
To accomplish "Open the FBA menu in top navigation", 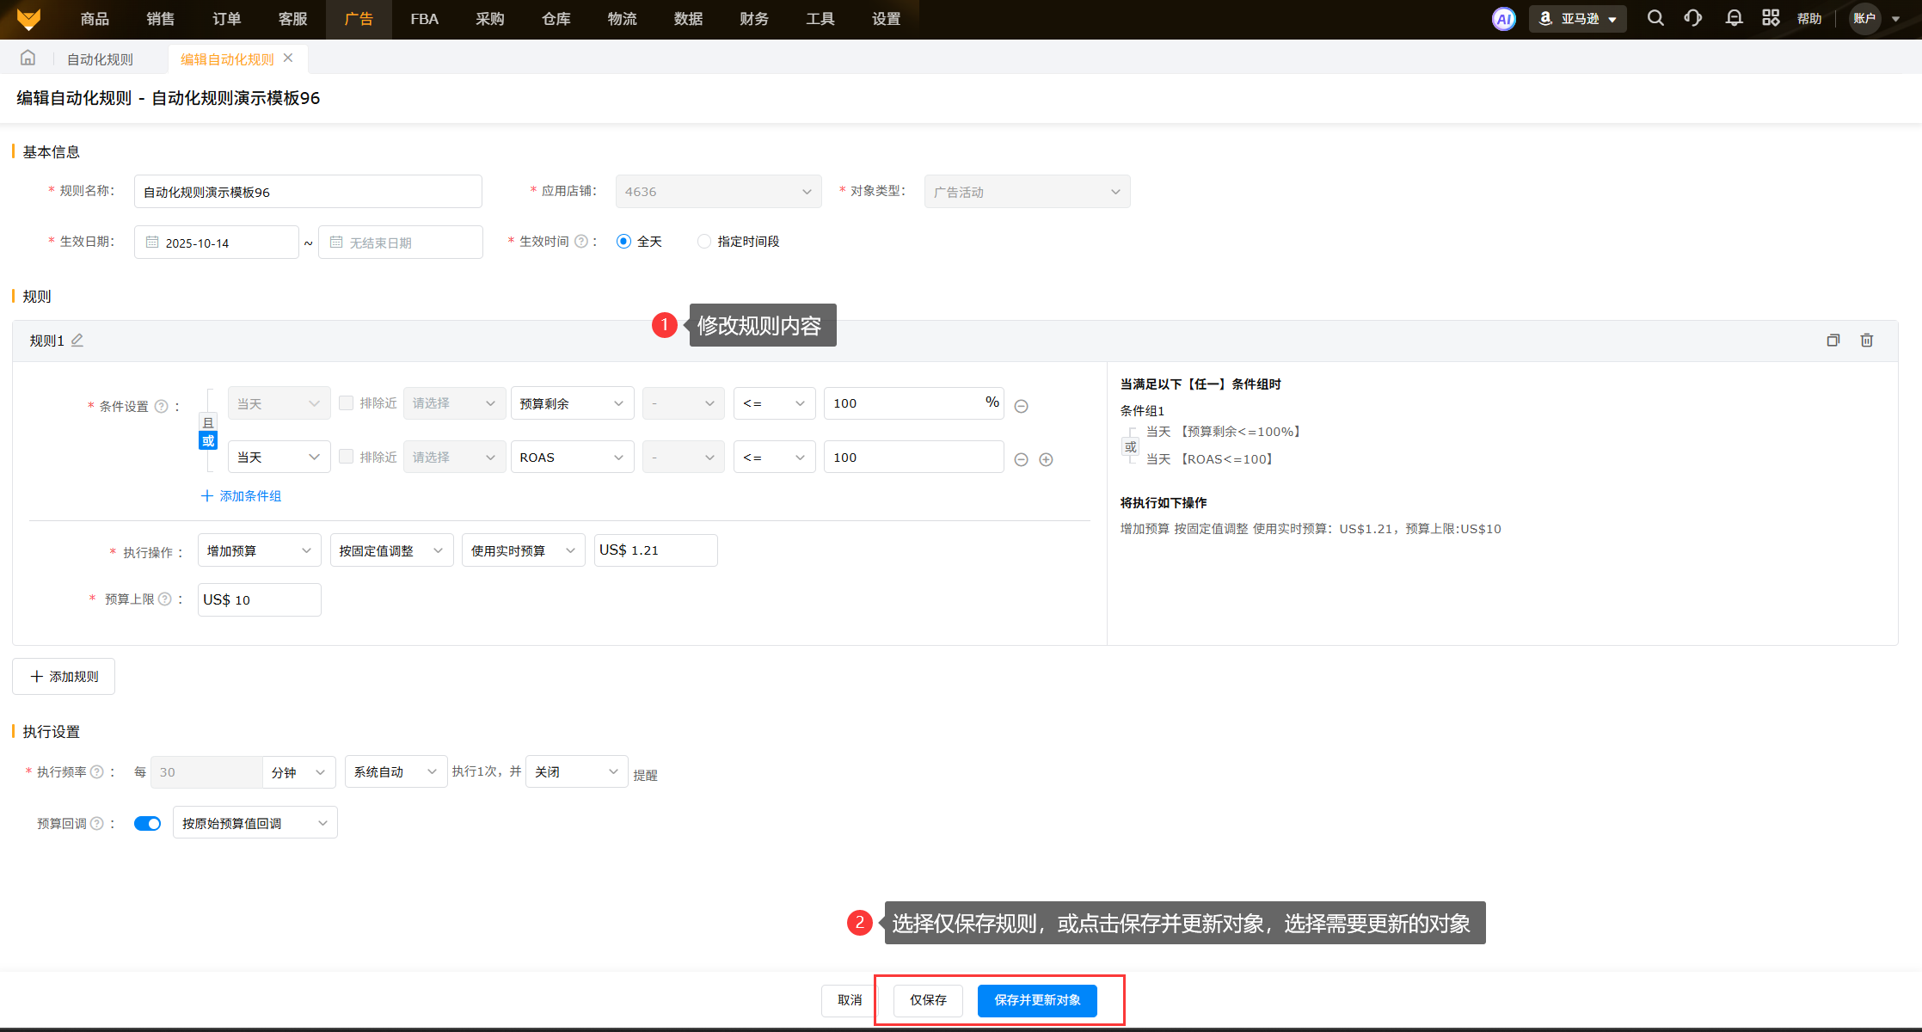I will pos(424,19).
